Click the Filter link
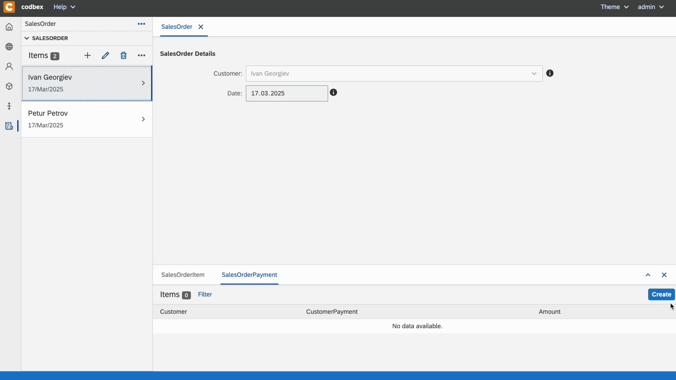Viewport: 676px width, 380px height. (205, 294)
